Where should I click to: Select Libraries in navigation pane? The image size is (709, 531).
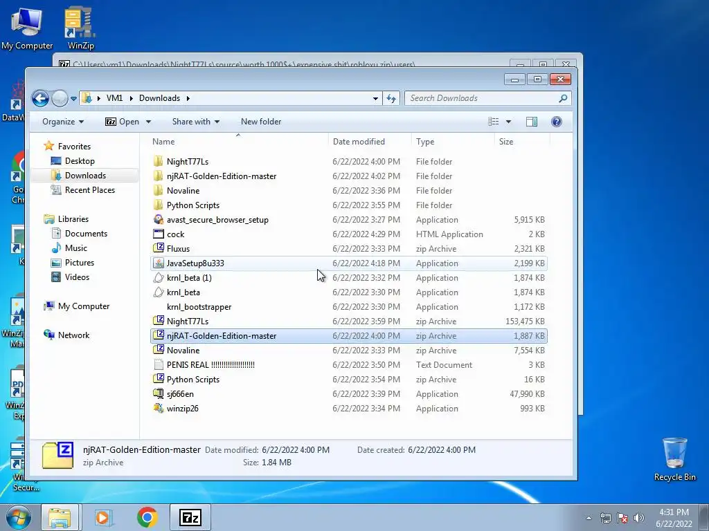click(66, 219)
